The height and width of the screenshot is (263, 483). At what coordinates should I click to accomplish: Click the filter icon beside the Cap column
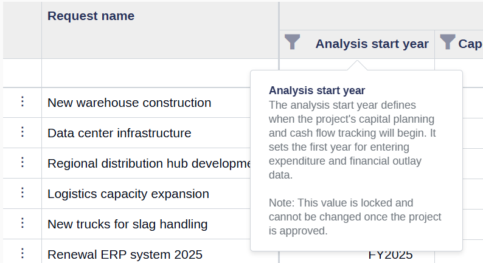[x=448, y=42]
